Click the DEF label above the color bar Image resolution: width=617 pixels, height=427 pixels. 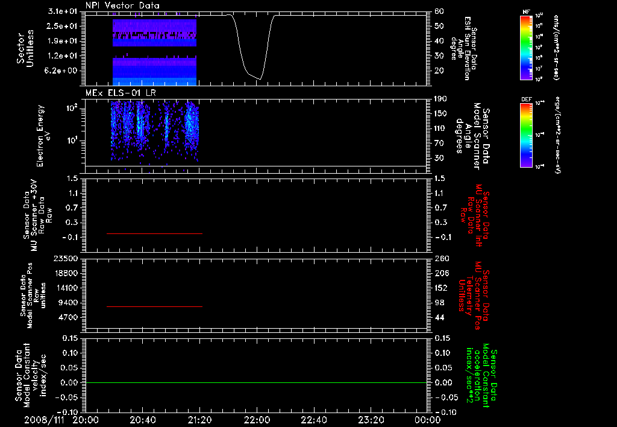coord(526,100)
